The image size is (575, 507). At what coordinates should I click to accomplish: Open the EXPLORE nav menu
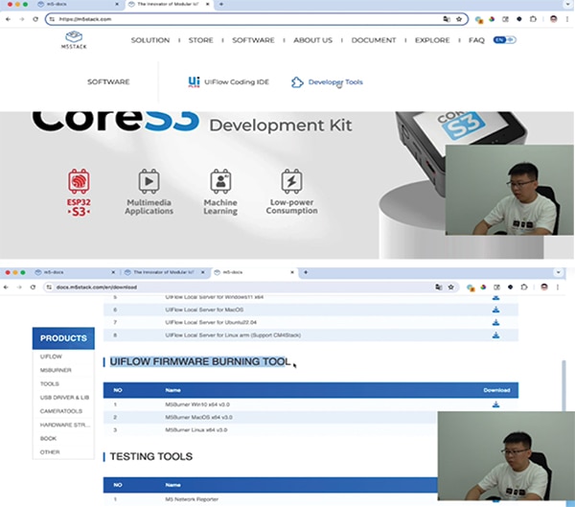click(x=432, y=40)
